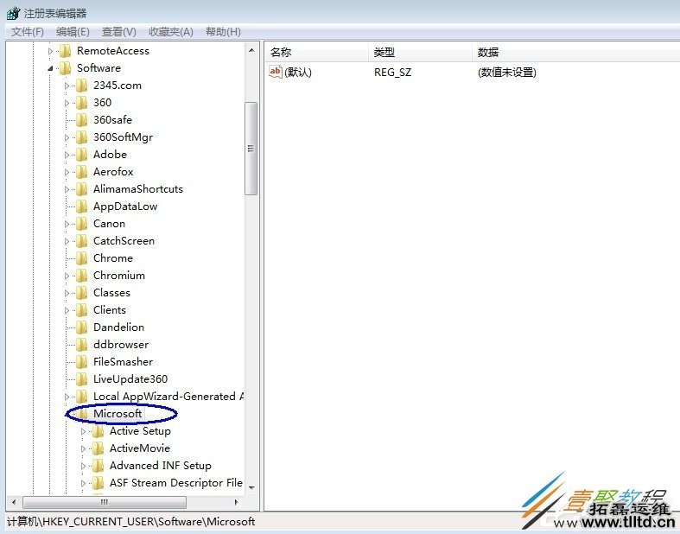Open the 收藏夹(A) menu
The image size is (680, 534).
click(x=171, y=32)
